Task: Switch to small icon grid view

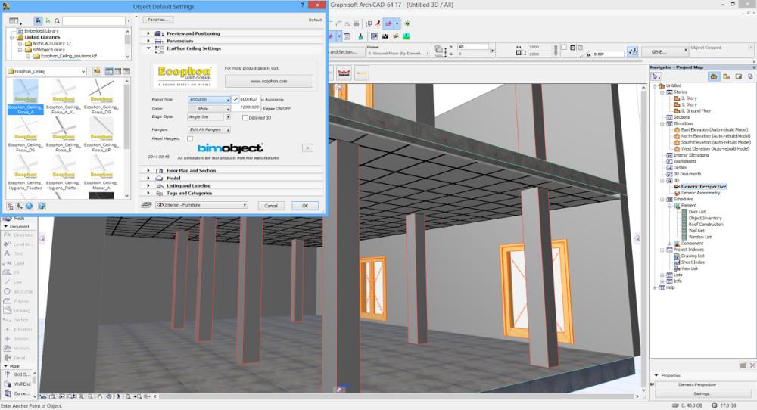Action: [x=118, y=71]
